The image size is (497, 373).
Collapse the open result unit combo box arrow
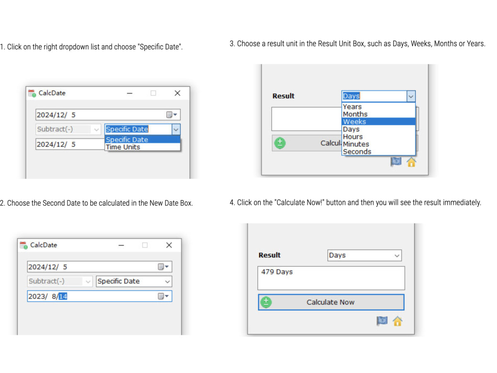pos(410,96)
